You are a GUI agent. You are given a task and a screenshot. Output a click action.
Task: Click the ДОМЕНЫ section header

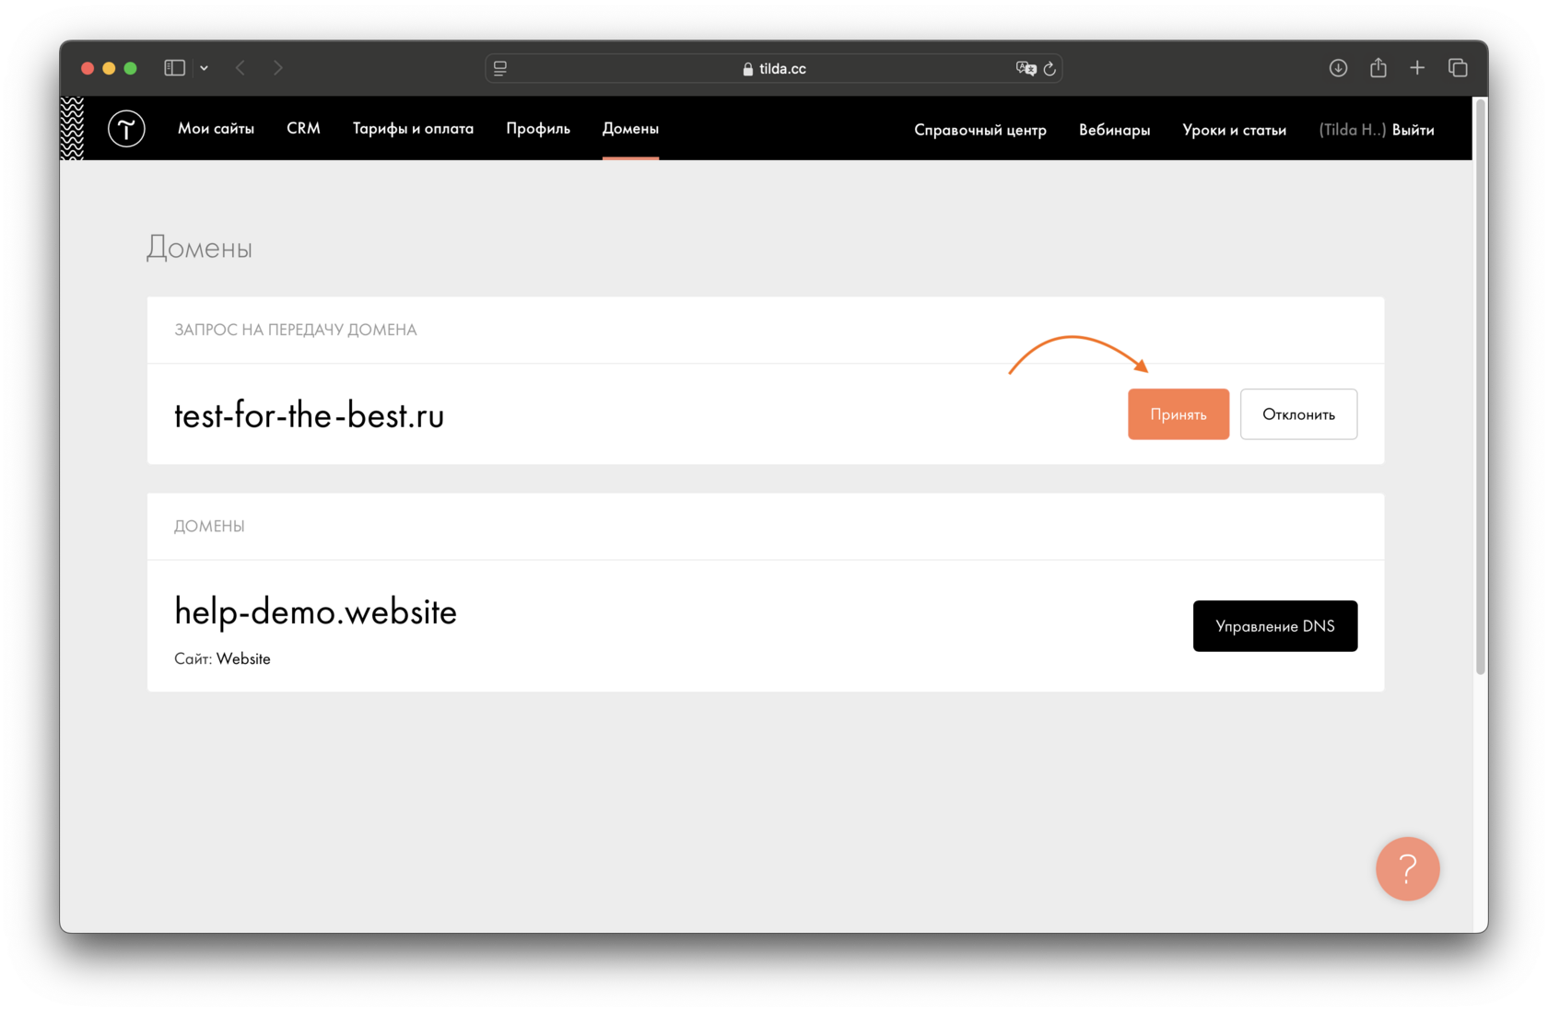tap(209, 526)
